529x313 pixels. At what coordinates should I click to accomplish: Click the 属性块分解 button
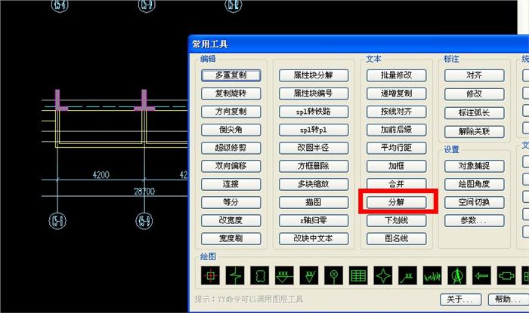314,75
